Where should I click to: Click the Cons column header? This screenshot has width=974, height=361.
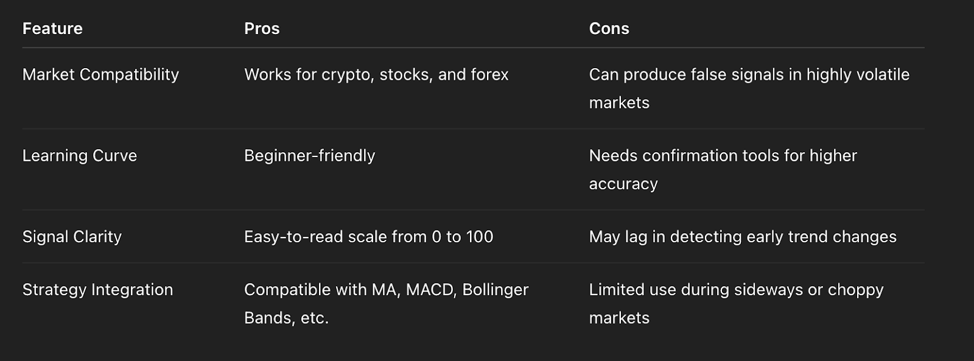tap(609, 29)
